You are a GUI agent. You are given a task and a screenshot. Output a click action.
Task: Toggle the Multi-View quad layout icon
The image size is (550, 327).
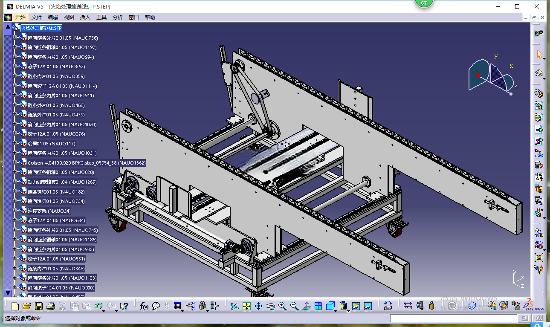318,306
